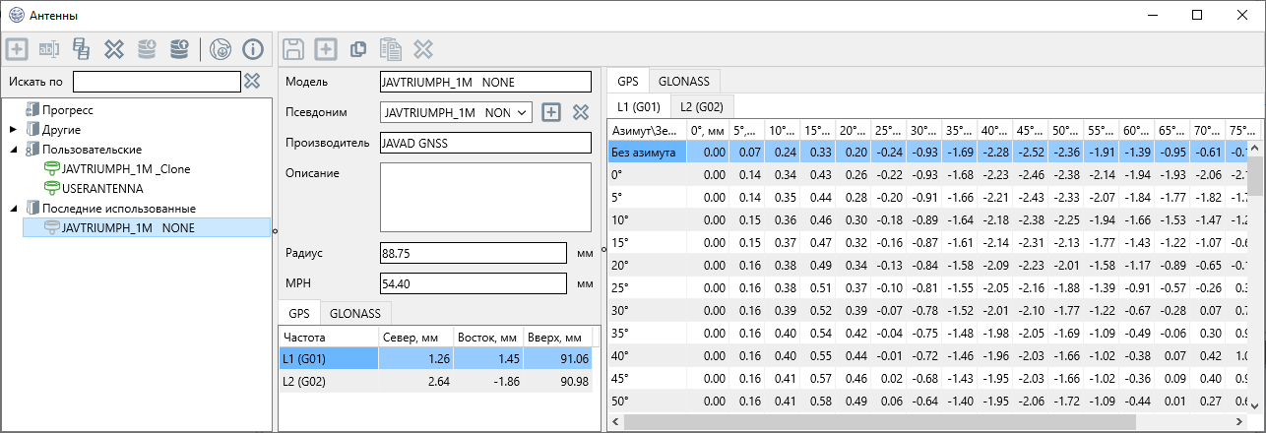
Task: Click the delete antenna X icon in left toolbar
Action: [114, 48]
